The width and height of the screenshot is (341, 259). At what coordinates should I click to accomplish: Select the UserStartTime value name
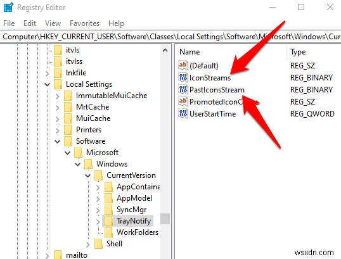[x=213, y=114]
